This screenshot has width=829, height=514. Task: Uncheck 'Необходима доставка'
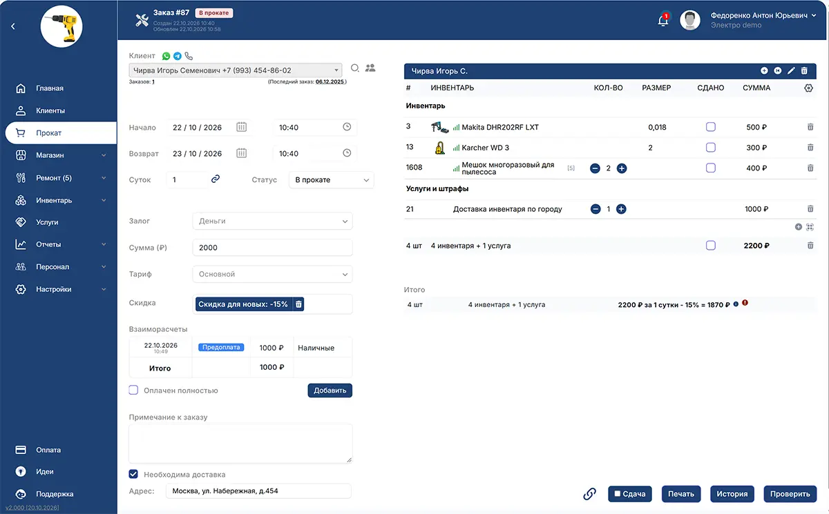click(x=134, y=475)
